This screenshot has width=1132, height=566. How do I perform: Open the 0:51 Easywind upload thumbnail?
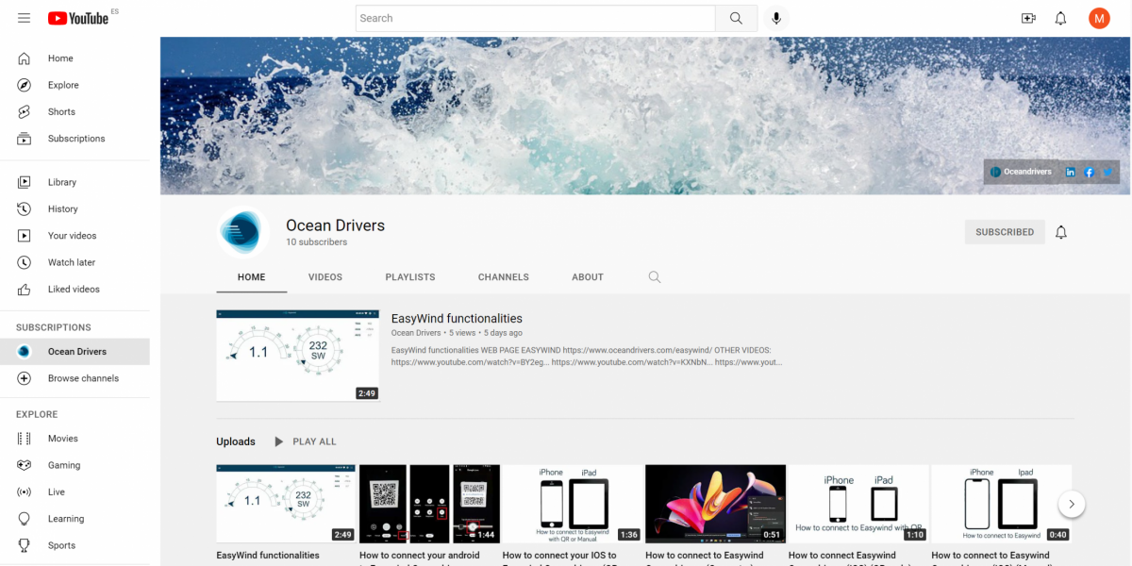715,503
